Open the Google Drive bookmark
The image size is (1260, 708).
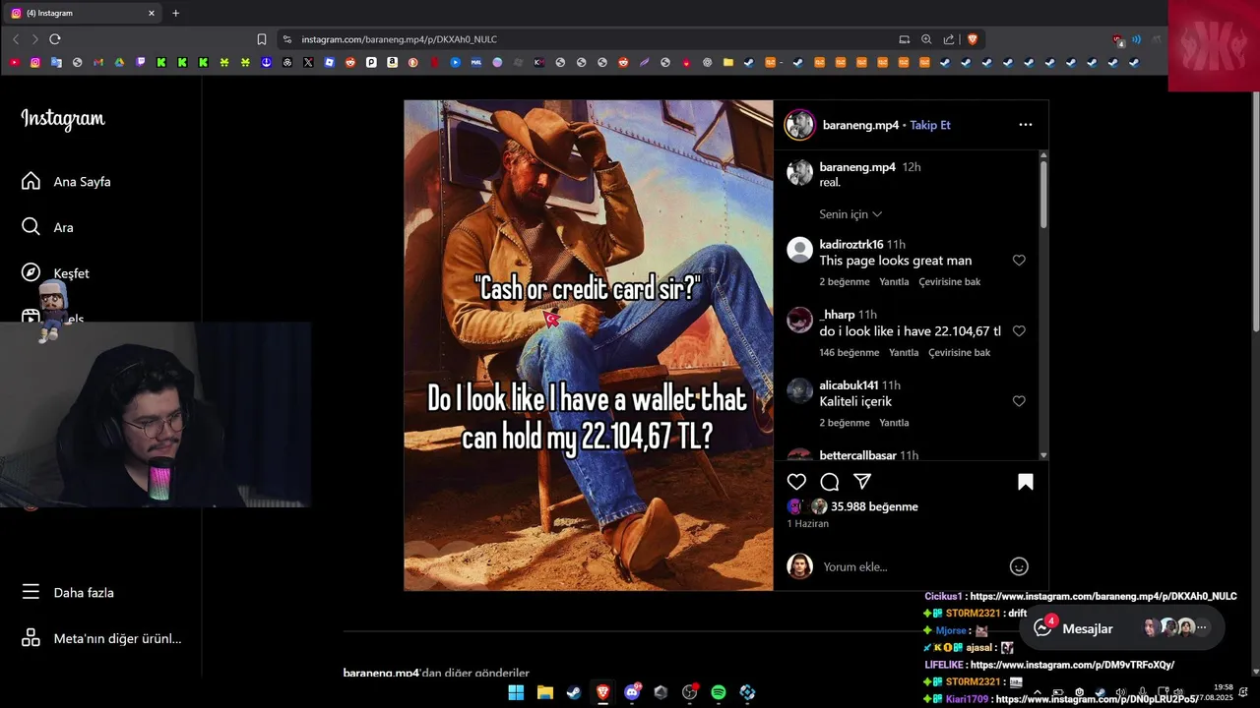tap(119, 62)
